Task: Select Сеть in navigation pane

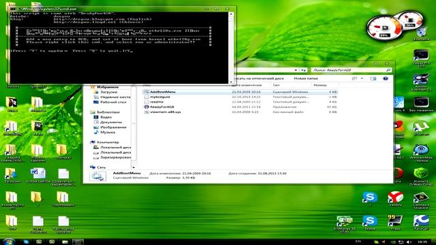Action: pos(97,167)
